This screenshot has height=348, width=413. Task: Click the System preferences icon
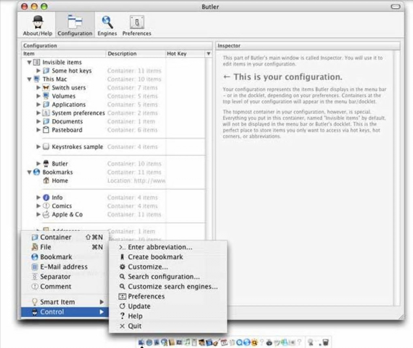(x=46, y=113)
